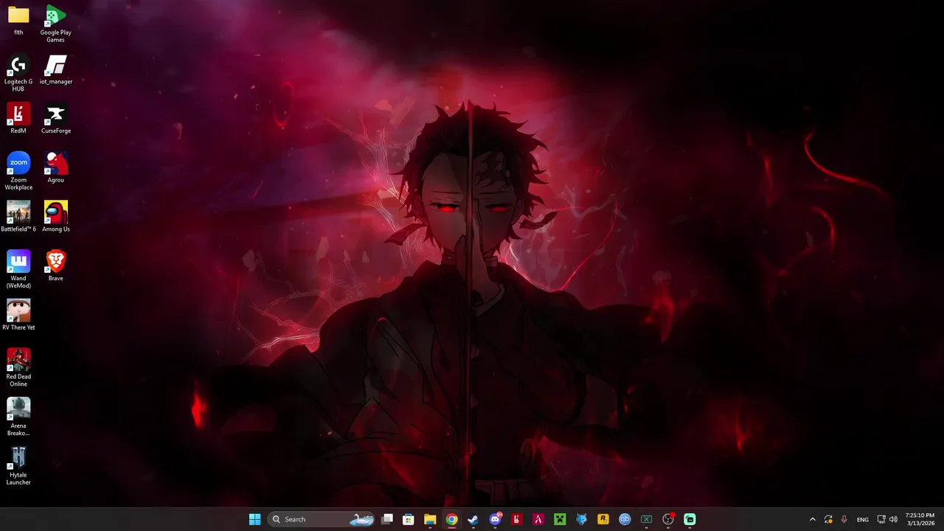The width and height of the screenshot is (944, 531).
Task: Open the teal Streamlabs icon on taskbar
Action: pyautogui.click(x=690, y=519)
